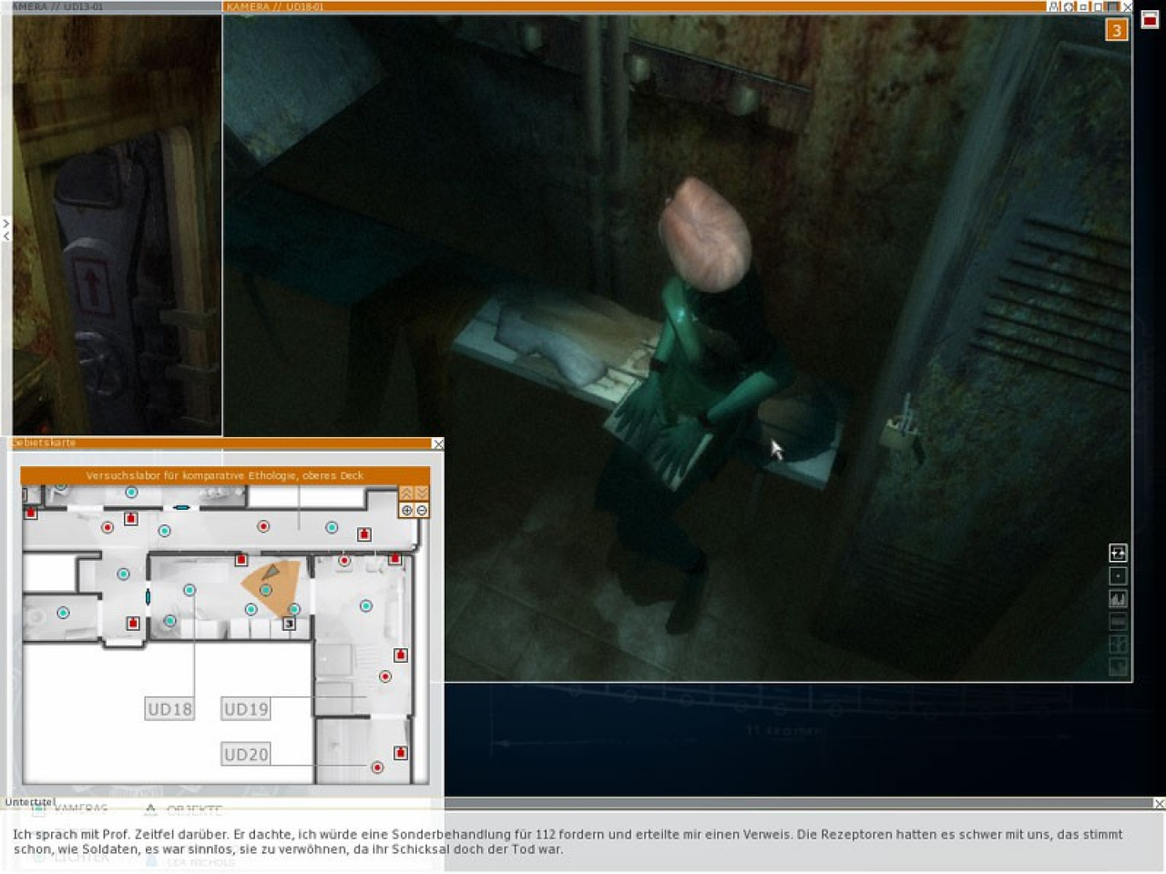Open the faded LICHTER tab
Screen dimensions: 1166x874
(x=81, y=857)
